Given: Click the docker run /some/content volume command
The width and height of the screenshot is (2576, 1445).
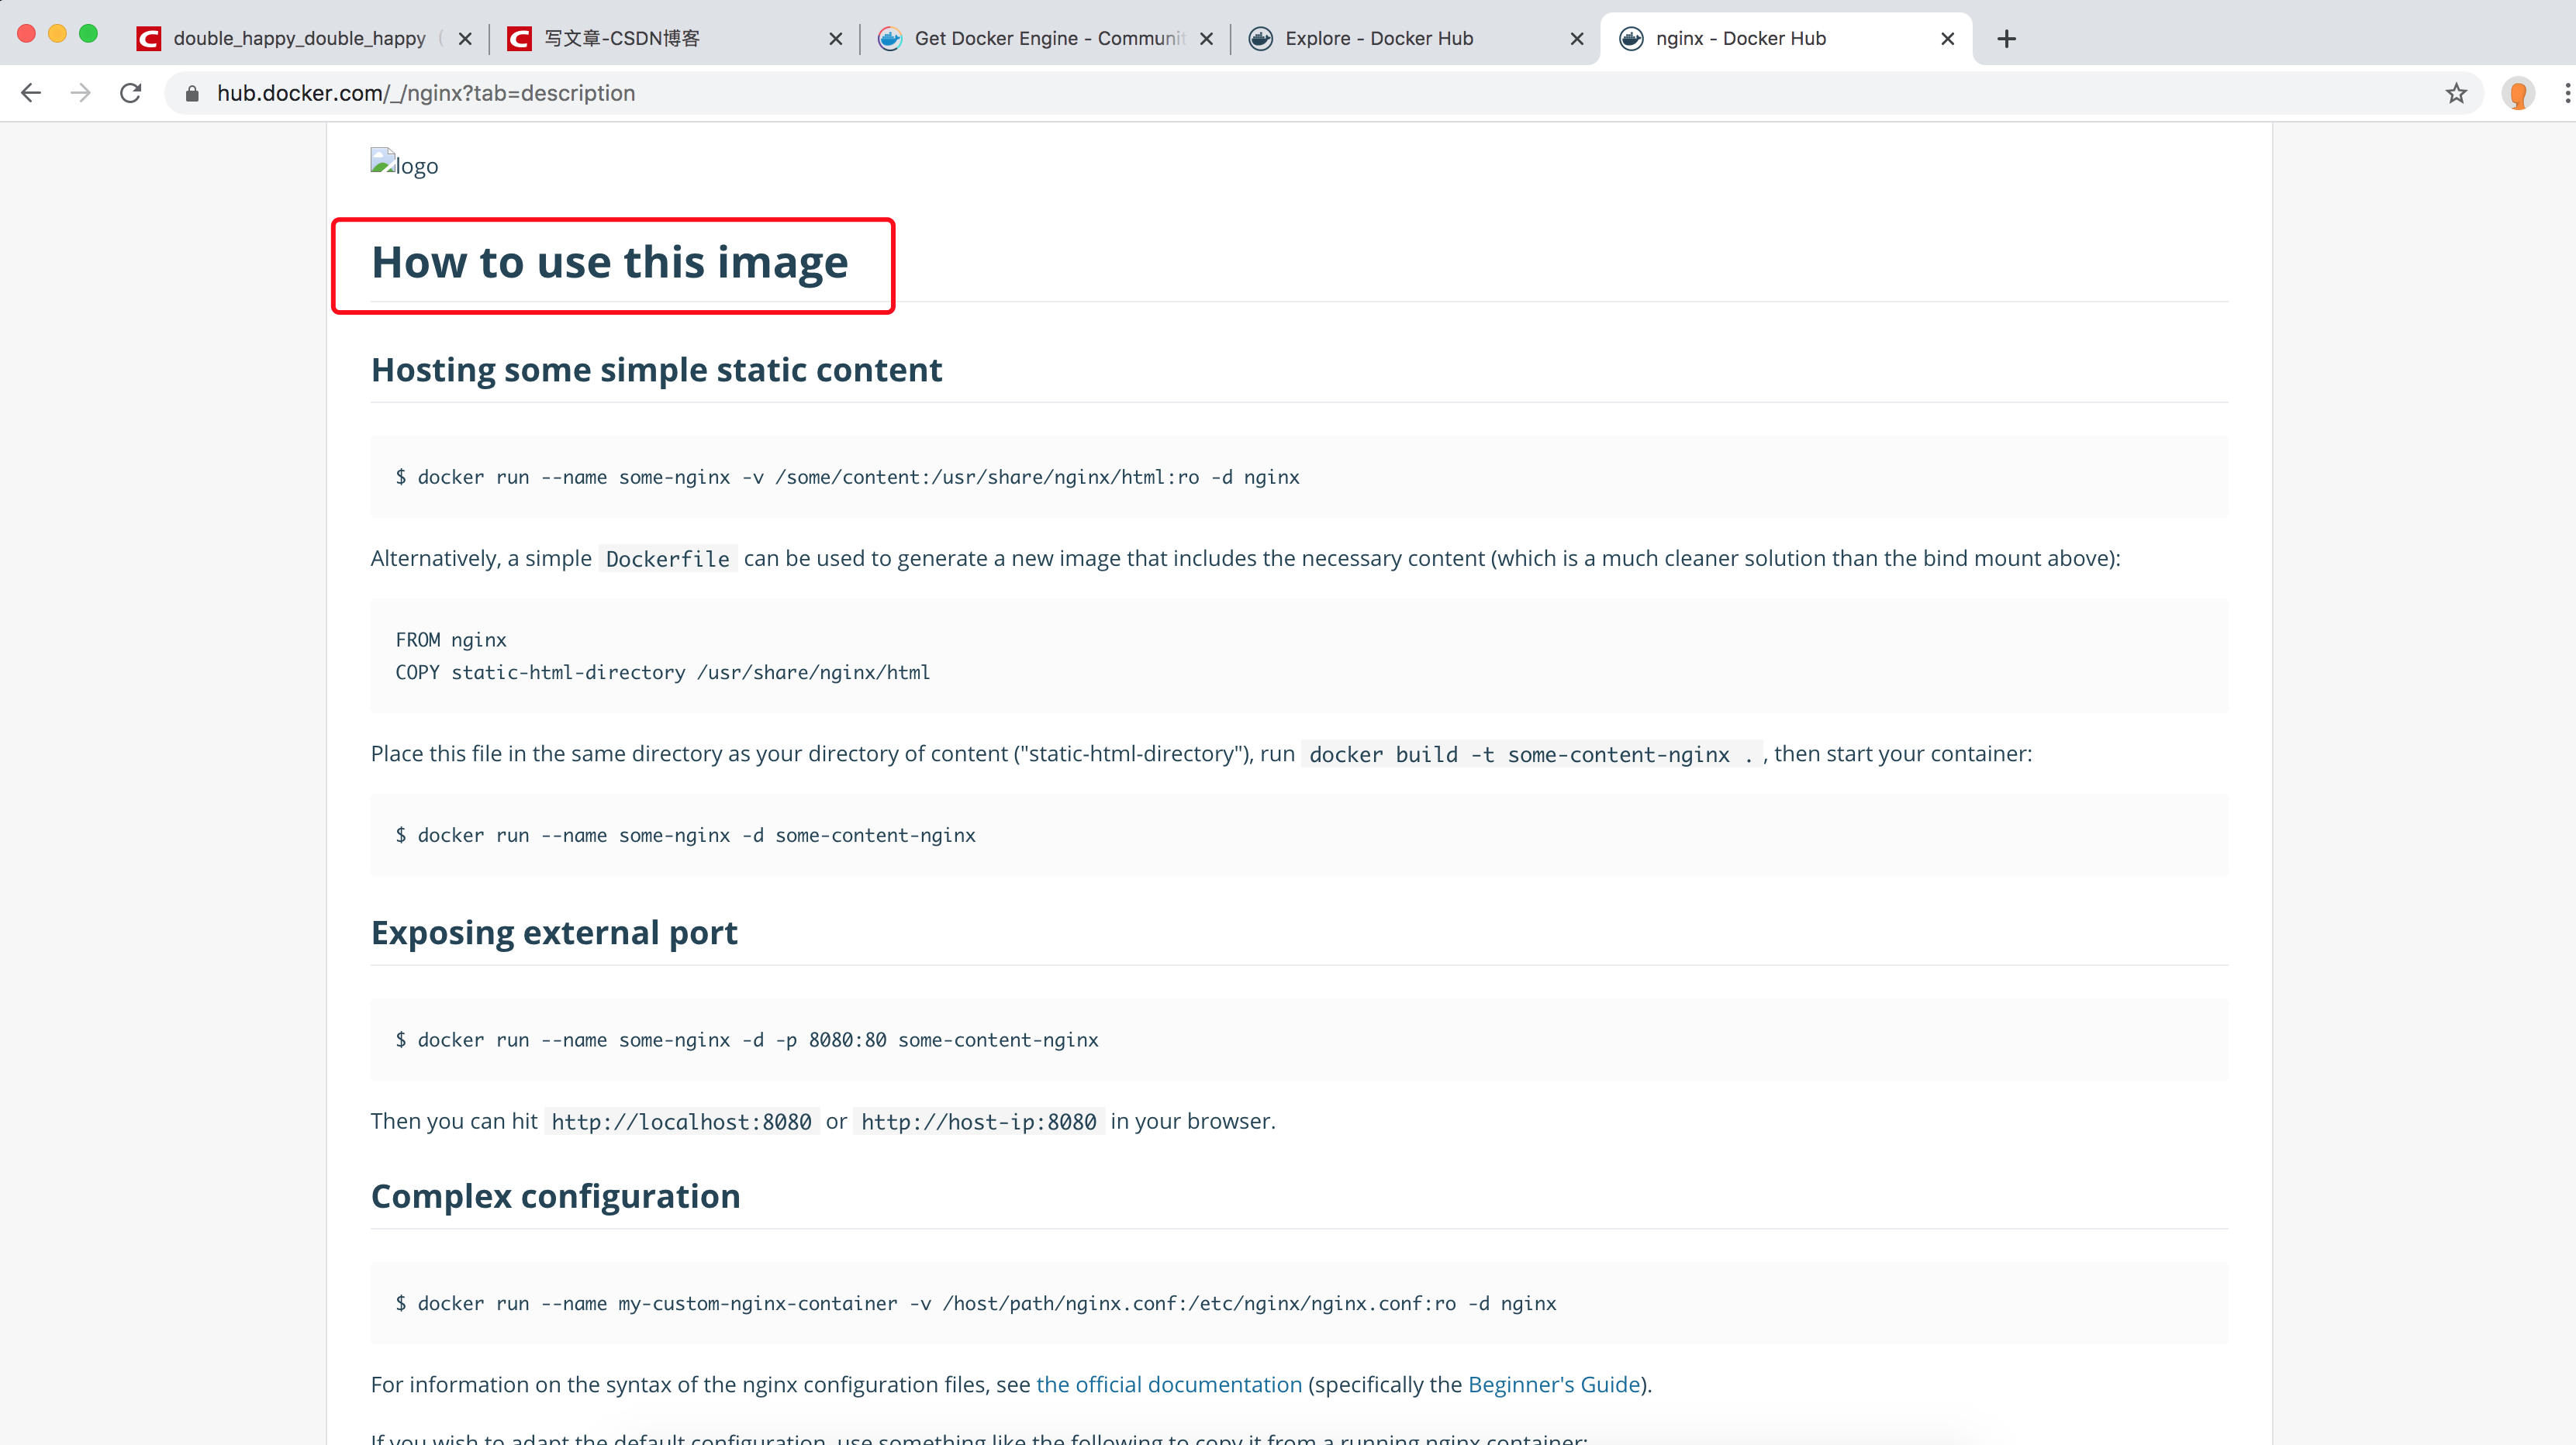Looking at the screenshot, I should [x=847, y=477].
